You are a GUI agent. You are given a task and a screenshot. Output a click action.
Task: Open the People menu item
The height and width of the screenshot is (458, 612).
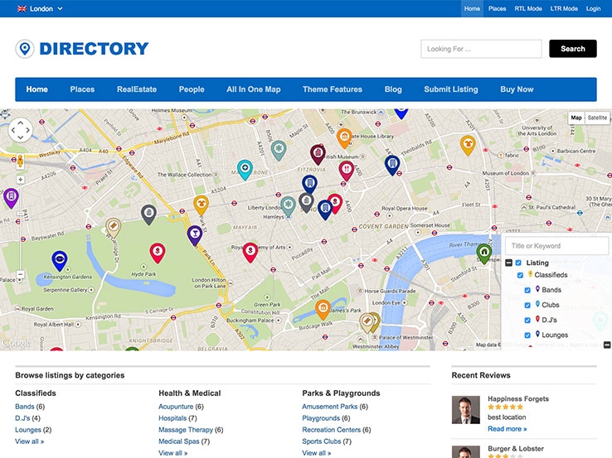click(192, 89)
